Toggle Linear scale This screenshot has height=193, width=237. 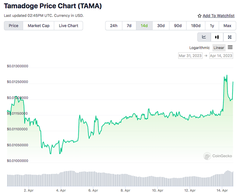click(219, 47)
